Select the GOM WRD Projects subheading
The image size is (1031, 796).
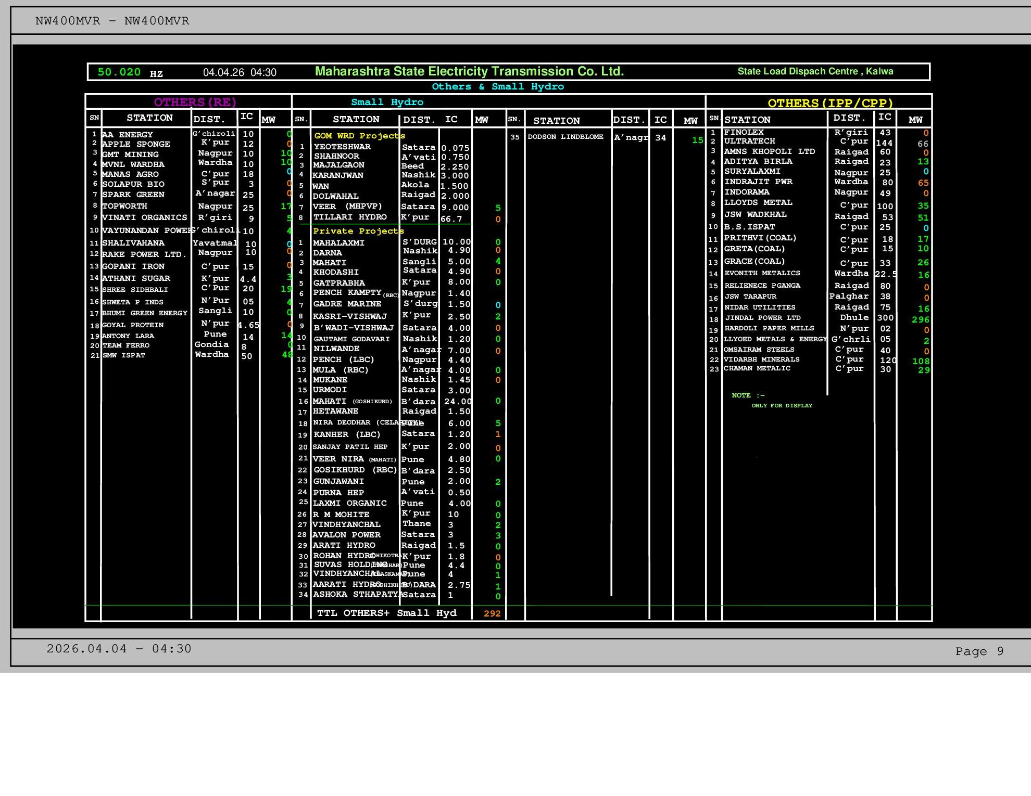359,136
